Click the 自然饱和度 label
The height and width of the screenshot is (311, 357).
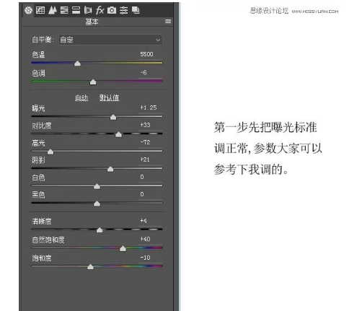(x=48, y=240)
